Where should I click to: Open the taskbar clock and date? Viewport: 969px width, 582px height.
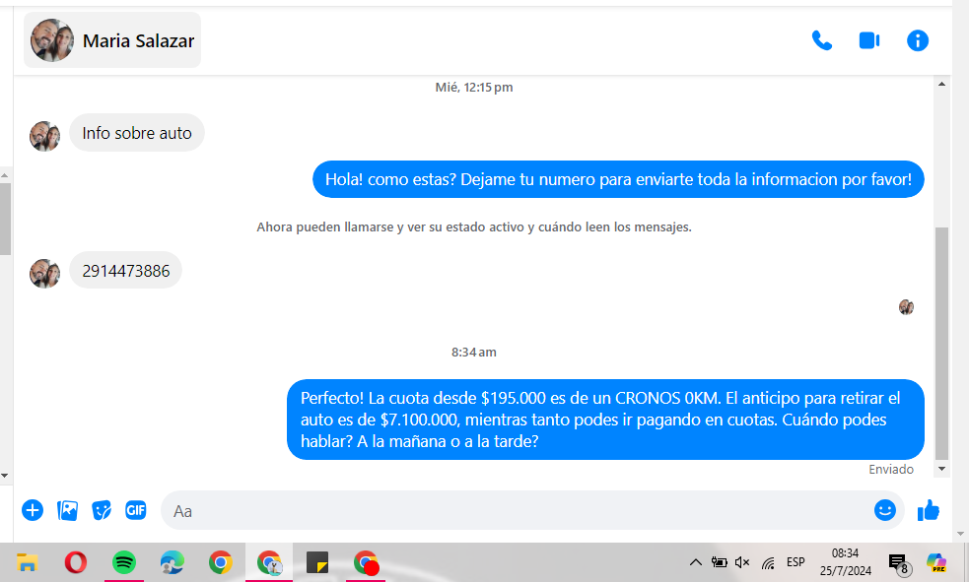pos(845,562)
